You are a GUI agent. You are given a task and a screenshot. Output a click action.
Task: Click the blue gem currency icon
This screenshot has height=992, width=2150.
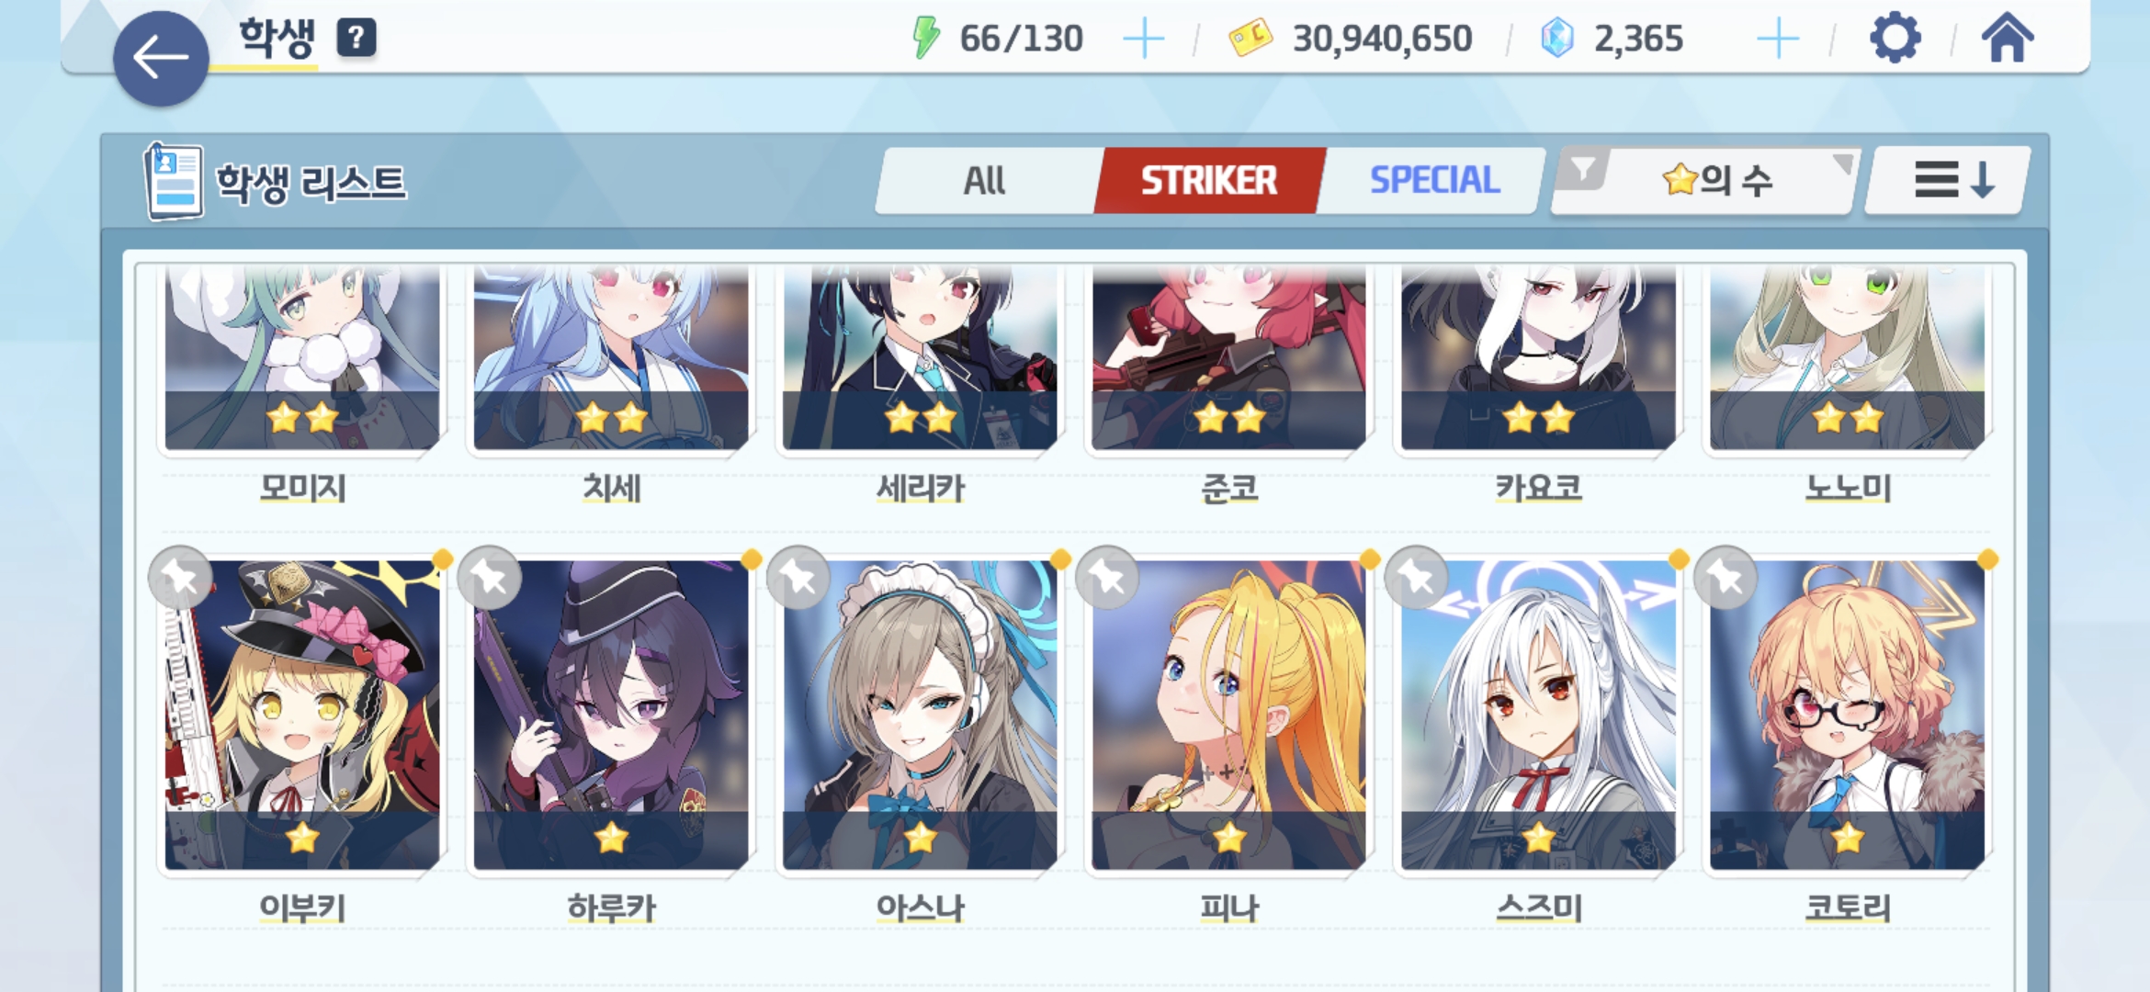coord(1557,39)
